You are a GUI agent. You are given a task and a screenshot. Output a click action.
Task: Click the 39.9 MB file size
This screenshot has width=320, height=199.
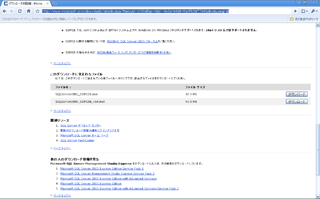191,94
